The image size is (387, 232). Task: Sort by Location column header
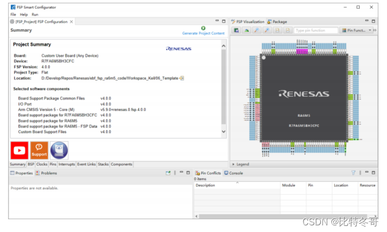click(x=345, y=185)
